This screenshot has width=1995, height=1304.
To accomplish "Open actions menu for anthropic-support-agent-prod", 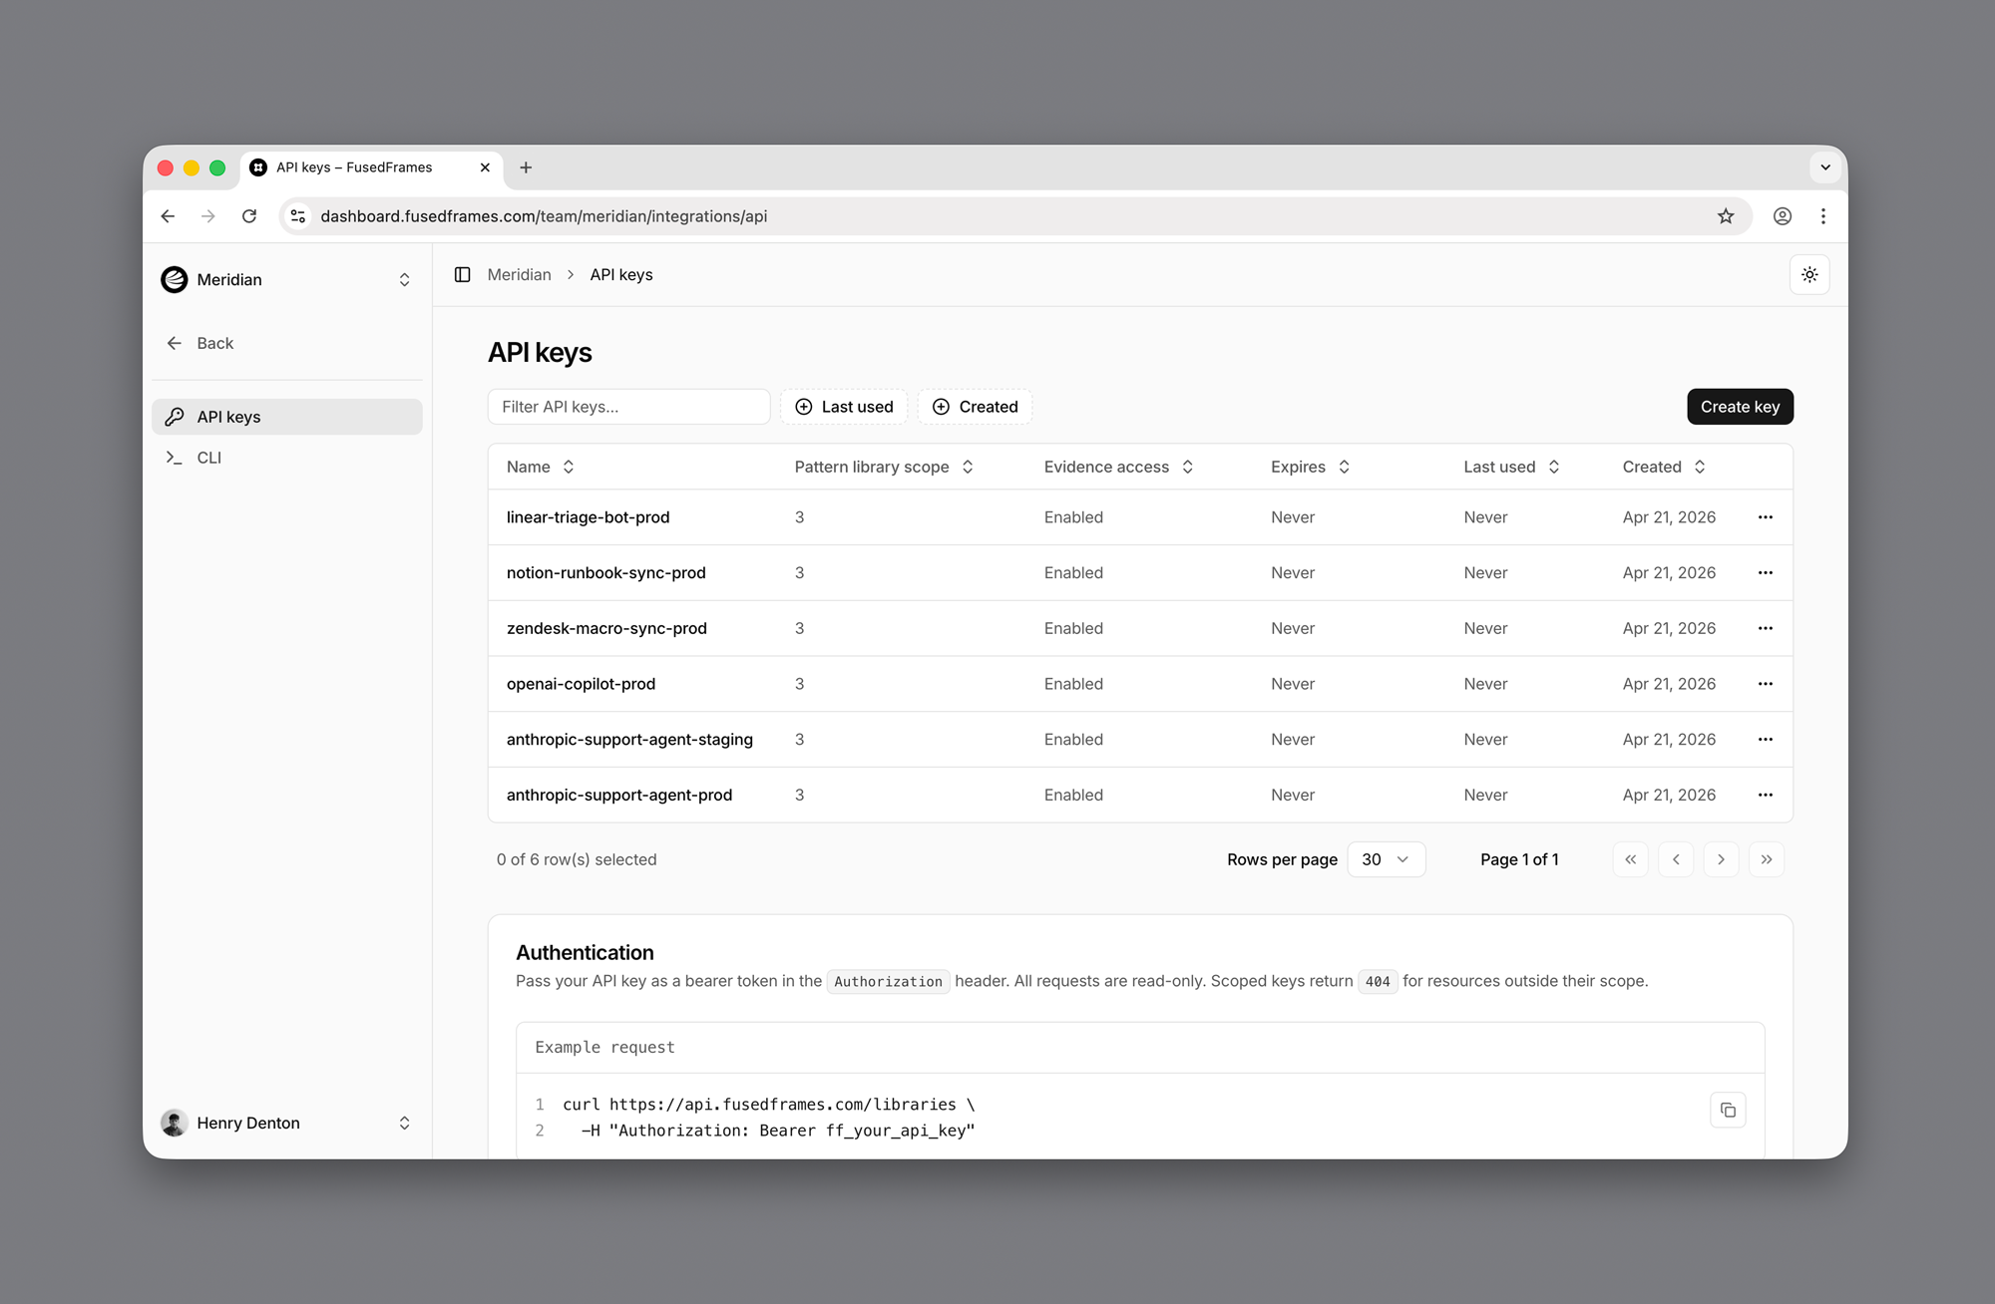I will coord(1765,795).
